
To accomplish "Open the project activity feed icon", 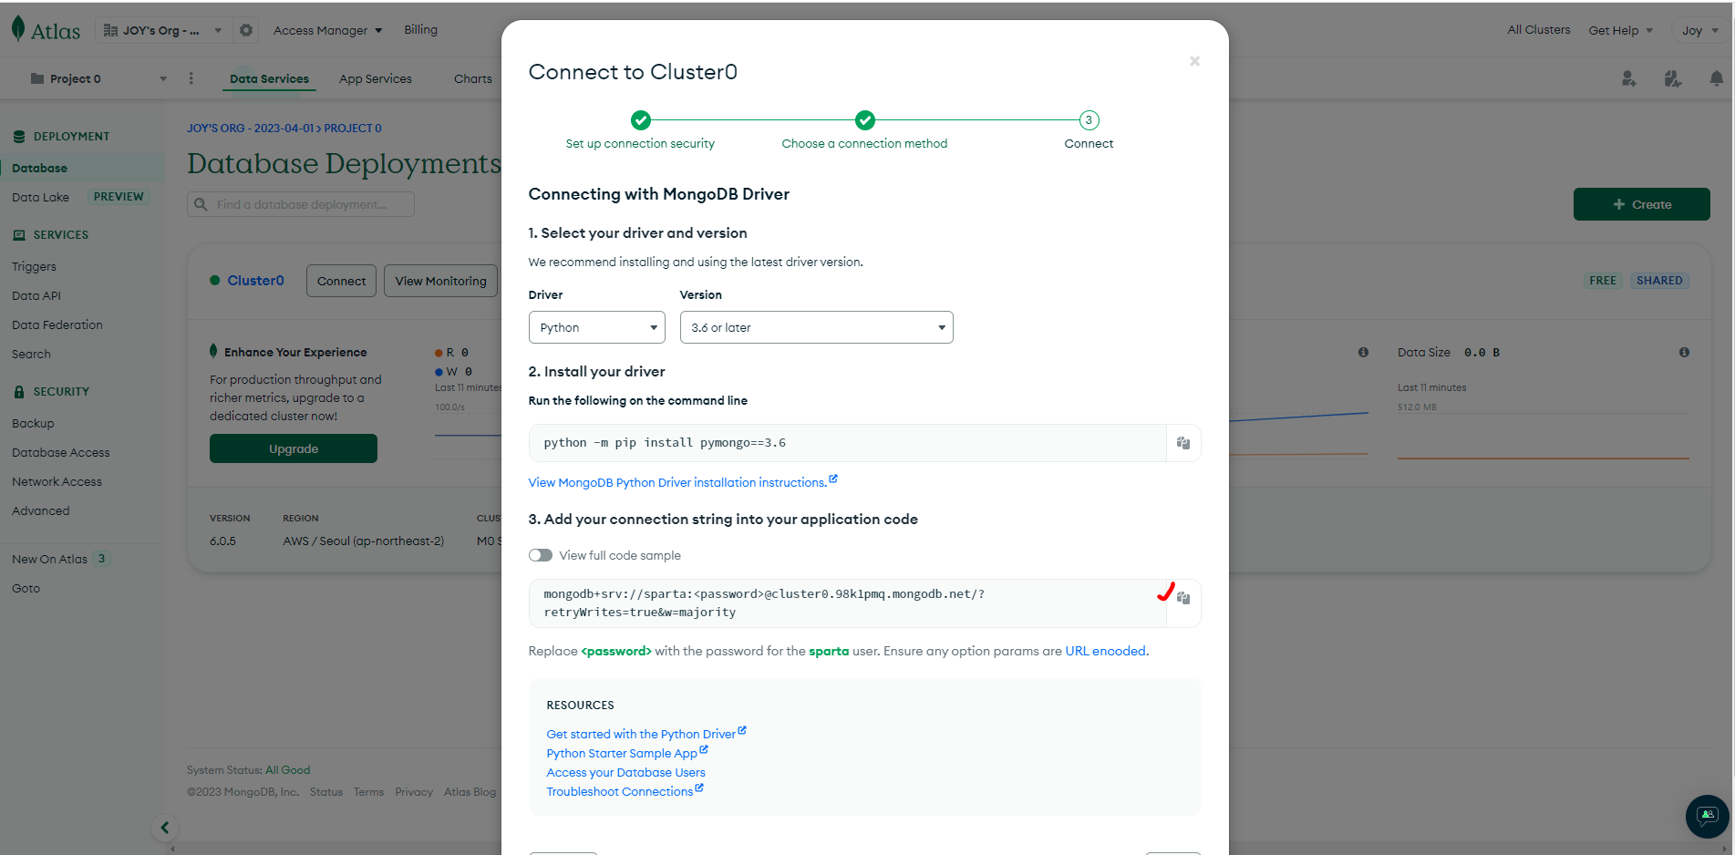I will tap(1673, 79).
